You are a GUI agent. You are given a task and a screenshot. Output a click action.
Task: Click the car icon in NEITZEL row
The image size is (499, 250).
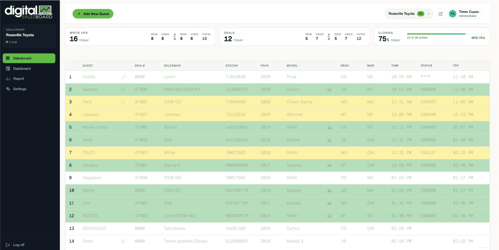pyautogui.click(x=329, y=216)
